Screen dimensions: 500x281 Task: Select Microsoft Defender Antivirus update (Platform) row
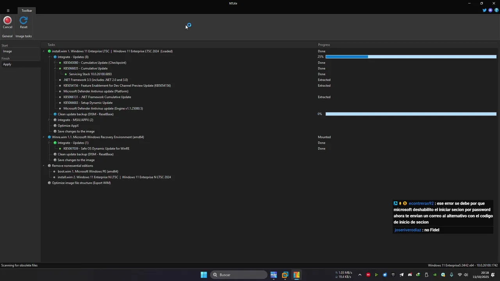coord(96,91)
